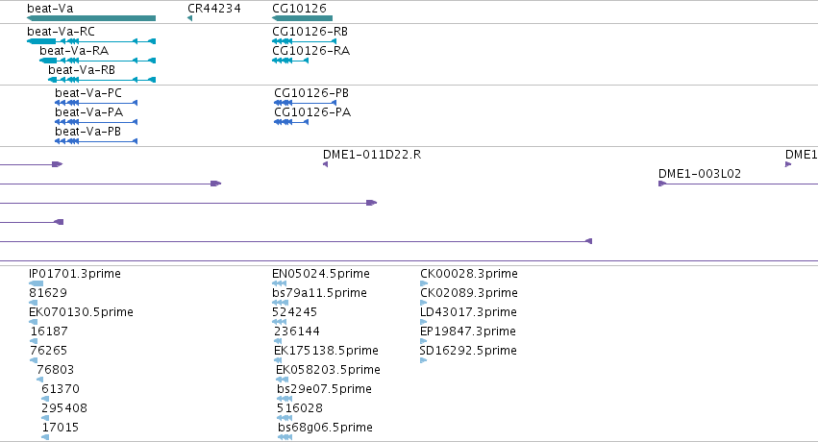The width and height of the screenshot is (818, 442).
Task: Select the 61370 EST label
Action: [x=61, y=389]
